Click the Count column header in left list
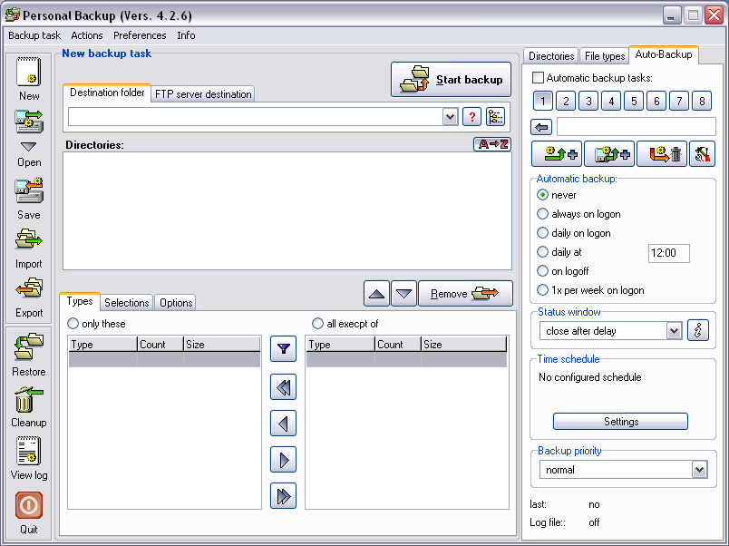 pos(160,344)
